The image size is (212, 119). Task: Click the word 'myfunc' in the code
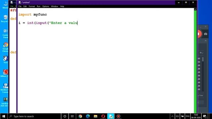tap(40, 15)
